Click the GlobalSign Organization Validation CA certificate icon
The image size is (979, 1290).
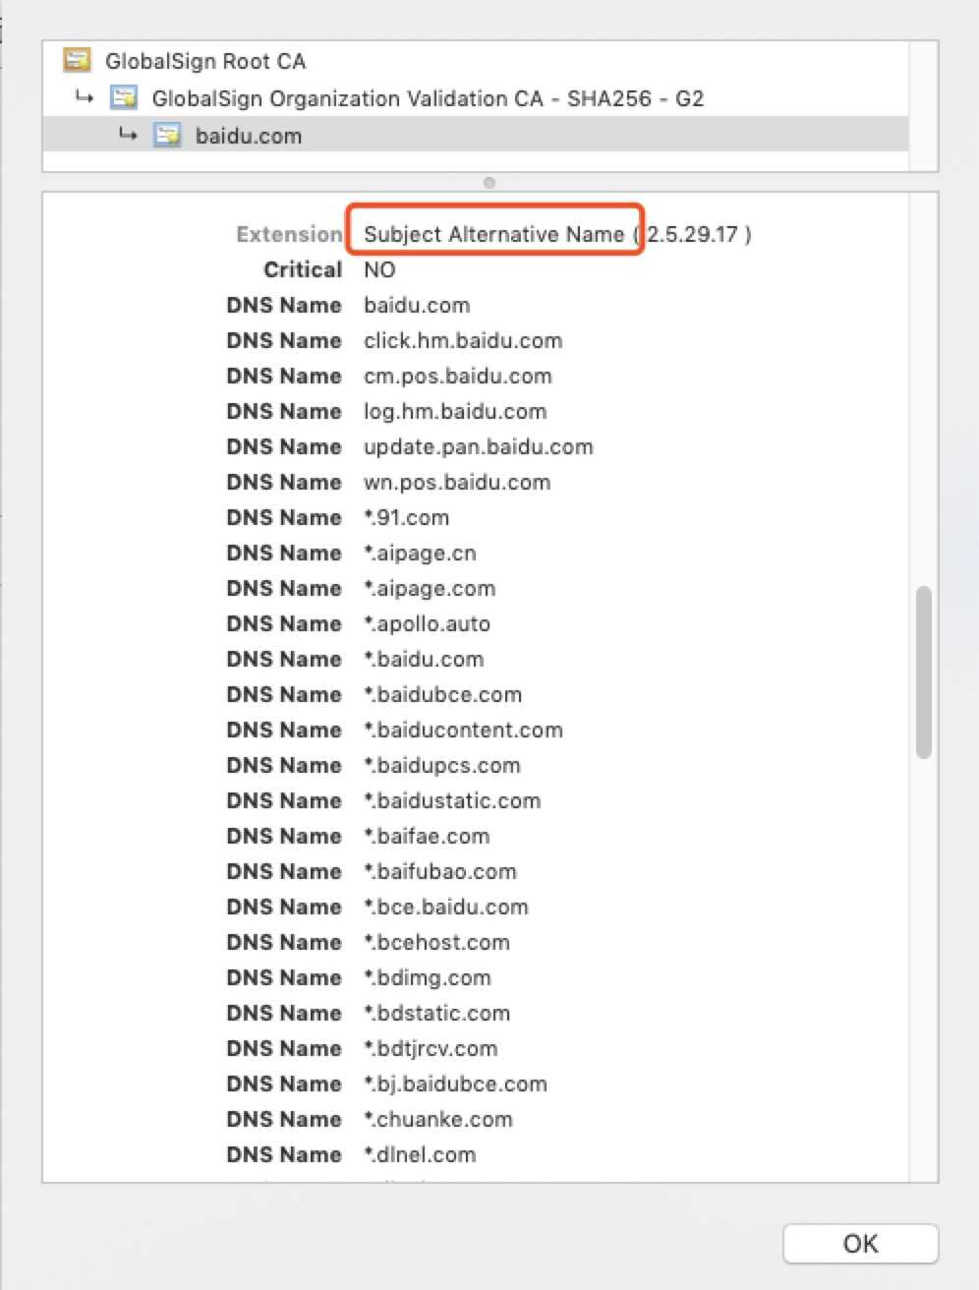(124, 98)
